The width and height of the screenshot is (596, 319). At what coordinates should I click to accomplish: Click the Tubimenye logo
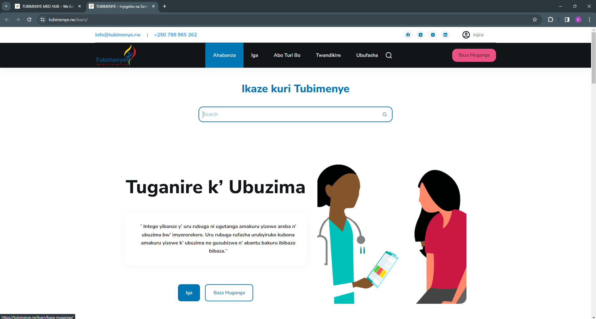coord(116,55)
